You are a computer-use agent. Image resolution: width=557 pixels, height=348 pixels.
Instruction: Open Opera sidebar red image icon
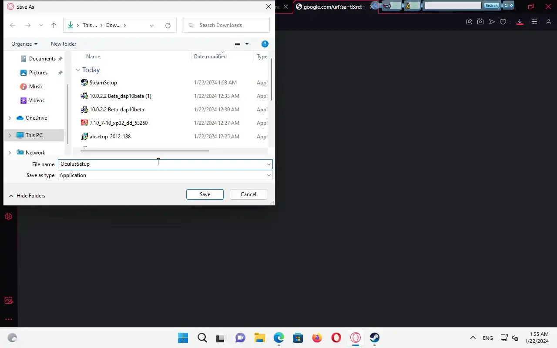pos(8,301)
